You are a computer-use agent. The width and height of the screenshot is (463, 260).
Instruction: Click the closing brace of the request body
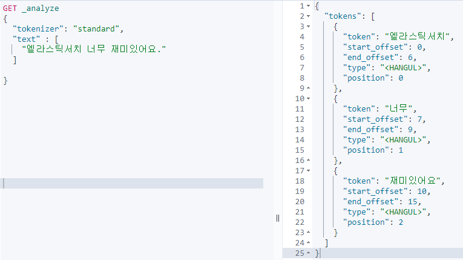5,81
